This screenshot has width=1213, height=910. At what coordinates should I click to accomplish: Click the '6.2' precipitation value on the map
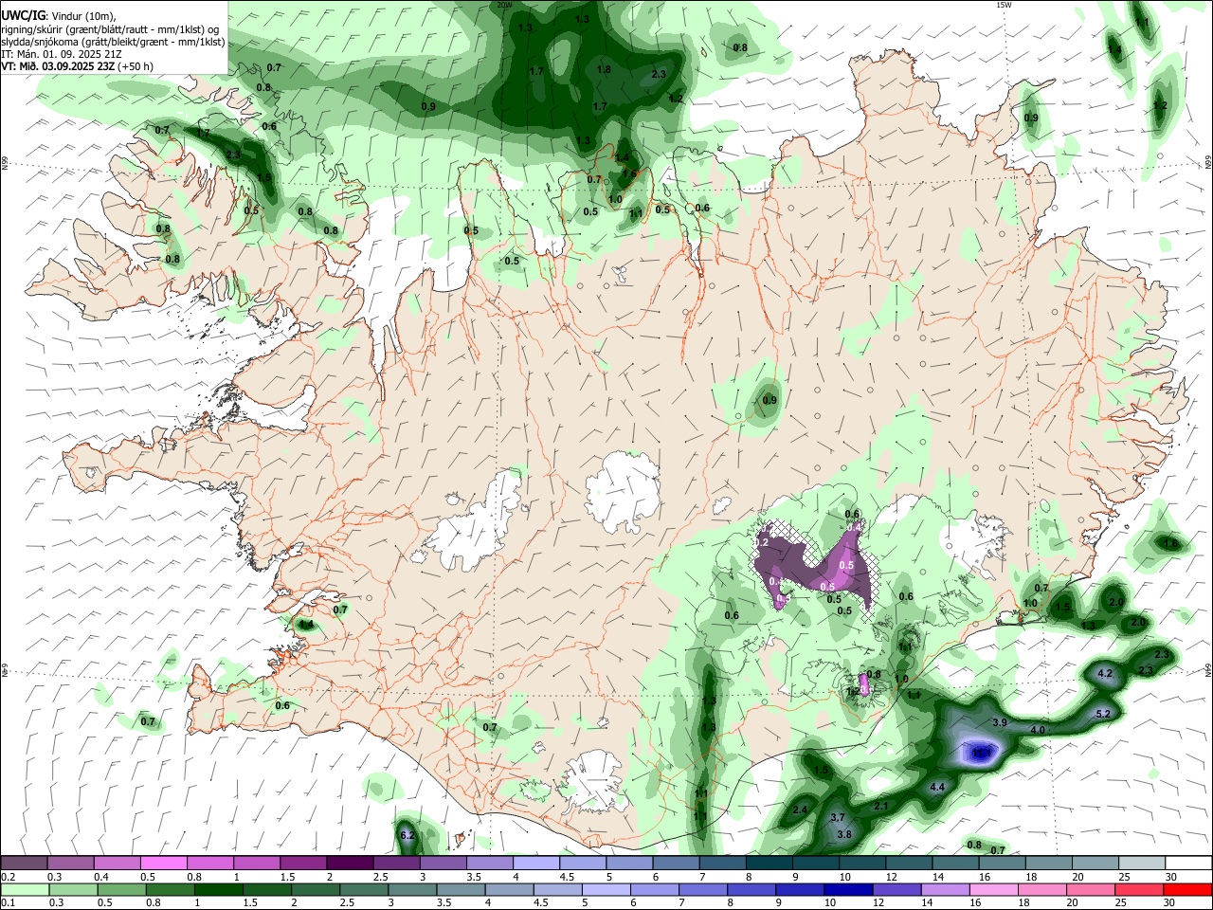click(x=408, y=835)
